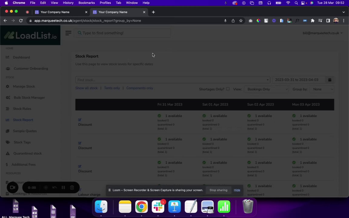The image size is (349, 218).
Task: Click the Chrome tab list chevron
Action: pyautogui.click(x=344, y=12)
